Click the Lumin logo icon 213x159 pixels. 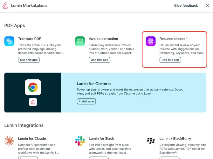point(5,6)
